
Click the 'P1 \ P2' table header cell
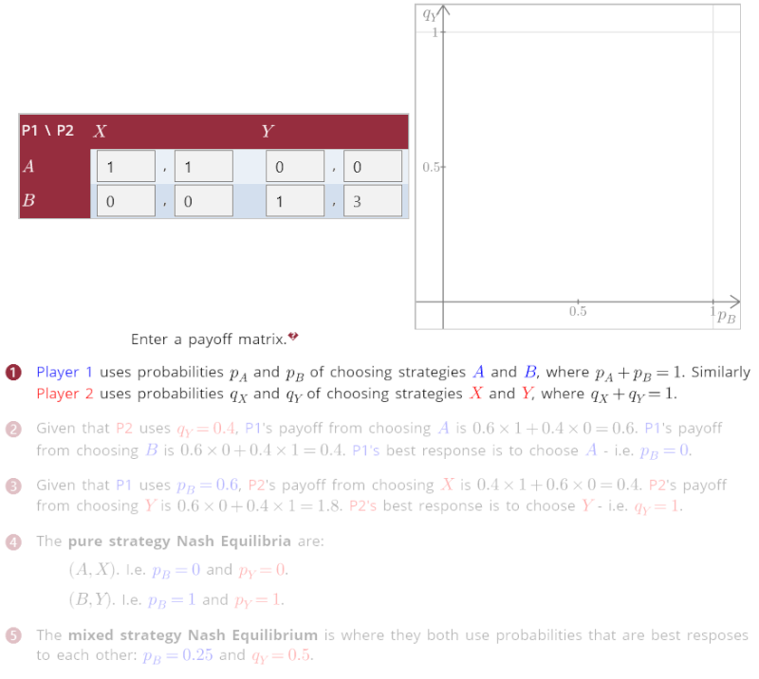click(x=48, y=131)
